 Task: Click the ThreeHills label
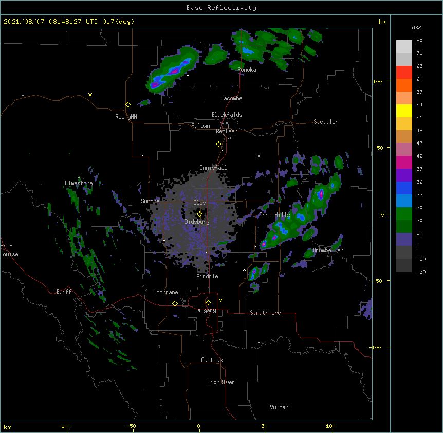point(274,215)
